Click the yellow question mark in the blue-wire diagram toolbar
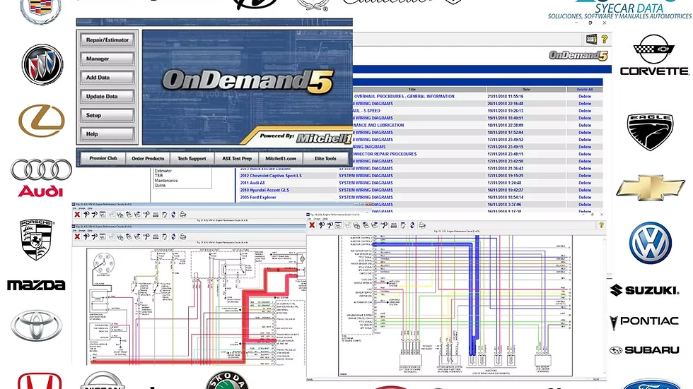The height and width of the screenshot is (389, 693). tap(601, 225)
